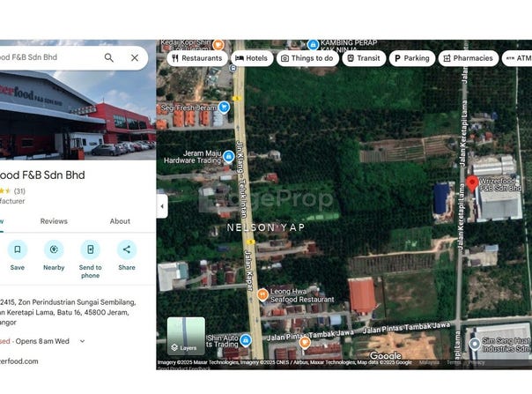Click Leong Hwa Seafood Restaurant marker
The width and height of the screenshot is (532, 394).
point(262,294)
